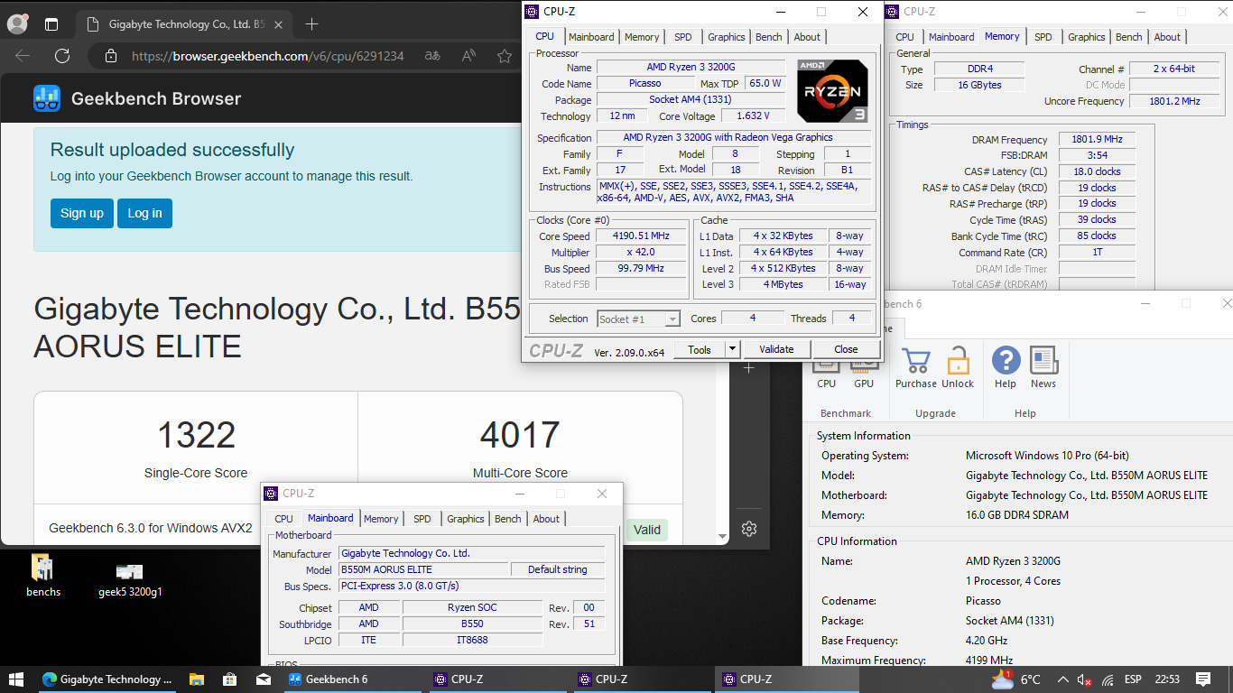The width and height of the screenshot is (1233, 693).
Task: Click CAS# Latency value 18.0 clocks
Action: pos(1098,171)
